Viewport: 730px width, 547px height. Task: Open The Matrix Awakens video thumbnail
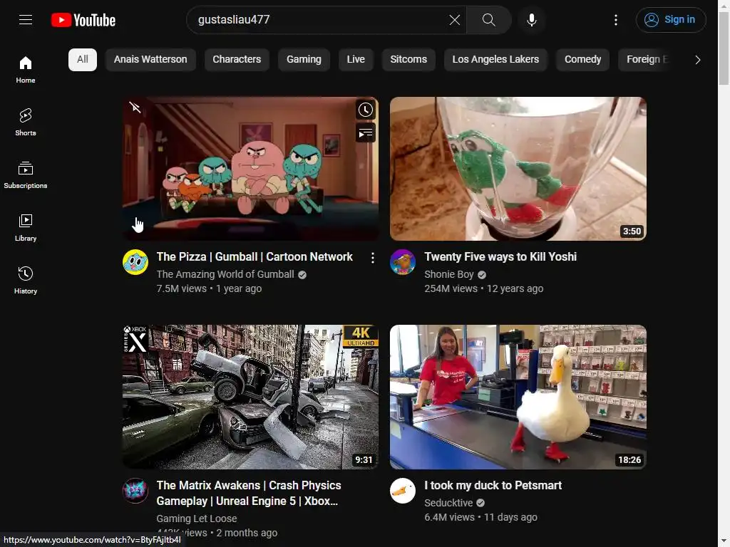click(250, 397)
